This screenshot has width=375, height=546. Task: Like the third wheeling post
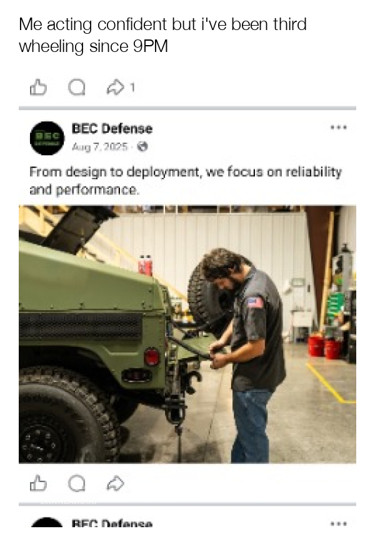(38, 87)
